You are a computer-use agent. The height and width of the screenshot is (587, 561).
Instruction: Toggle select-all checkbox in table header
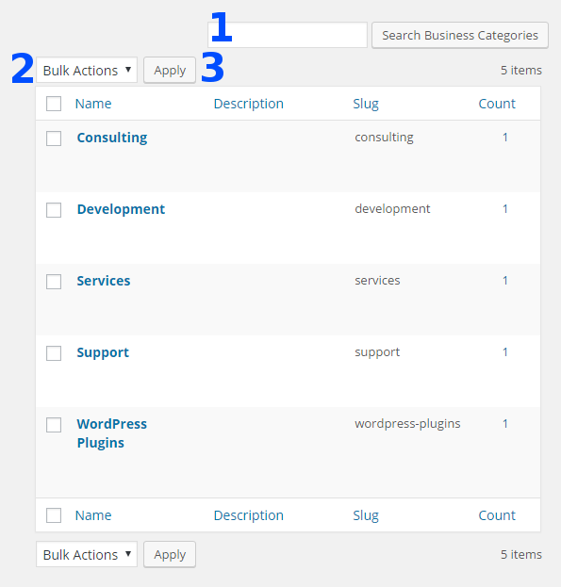click(x=54, y=104)
